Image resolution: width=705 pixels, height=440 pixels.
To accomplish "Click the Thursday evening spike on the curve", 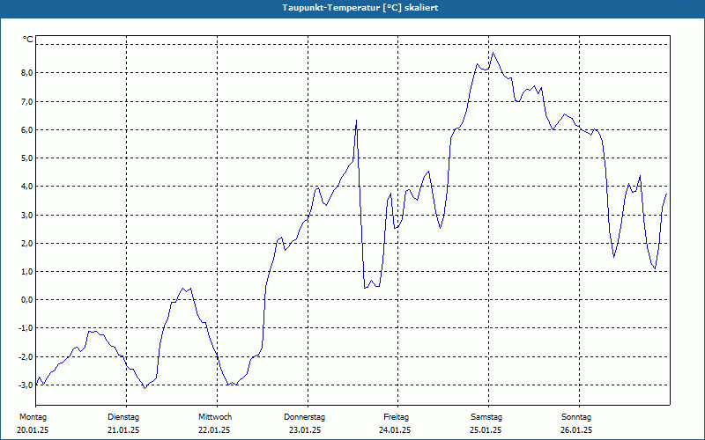I will [356, 121].
